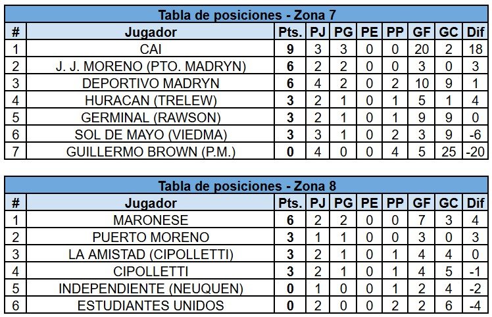Click the GF header in Zona 8
The width and height of the screenshot is (492, 317).
(x=422, y=203)
